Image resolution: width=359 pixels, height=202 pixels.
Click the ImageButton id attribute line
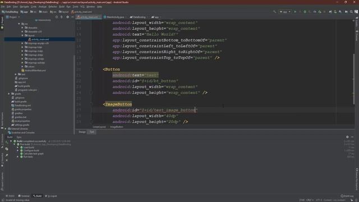click(x=155, y=110)
